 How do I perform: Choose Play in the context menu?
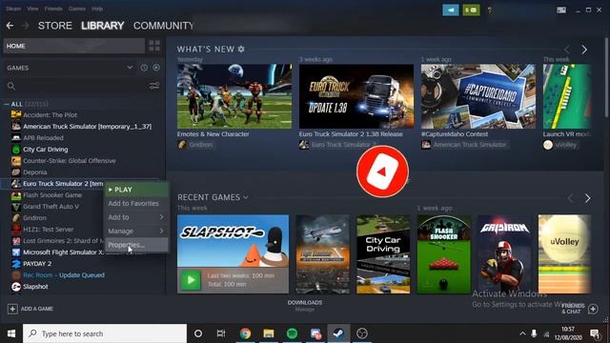pos(136,190)
